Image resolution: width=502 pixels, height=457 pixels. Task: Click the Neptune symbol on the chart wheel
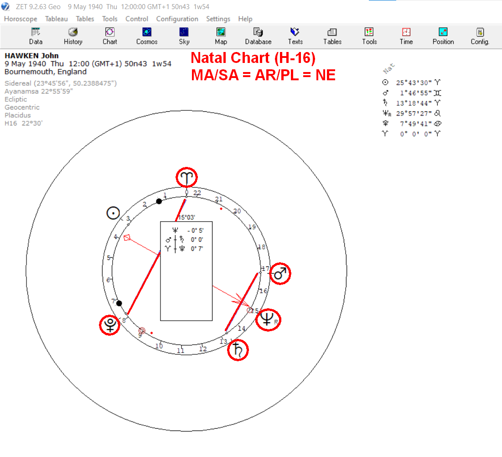pyautogui.click(x=268, y=320)
